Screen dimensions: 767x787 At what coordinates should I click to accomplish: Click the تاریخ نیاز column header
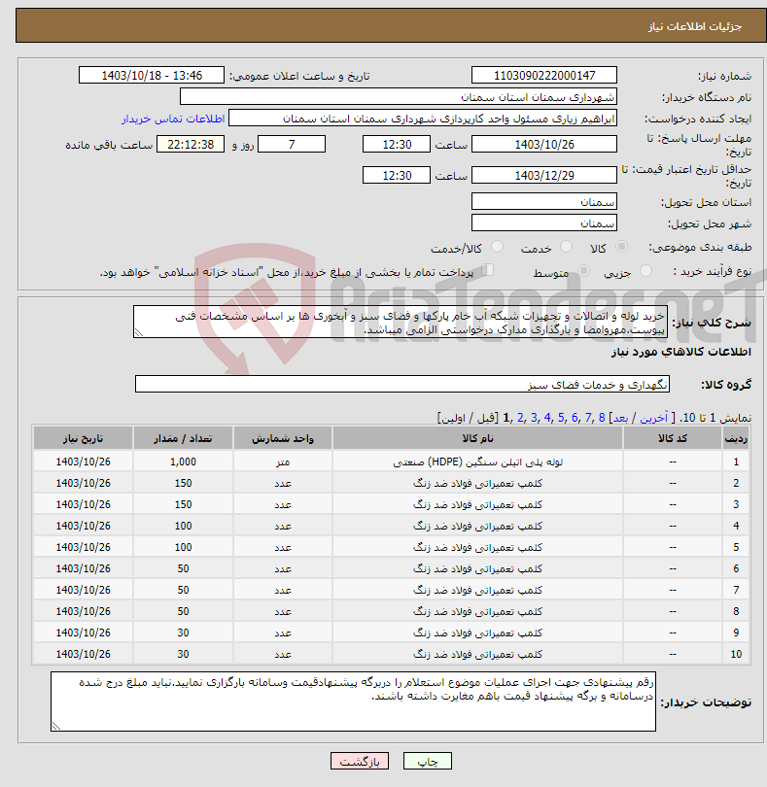(83, 438)
